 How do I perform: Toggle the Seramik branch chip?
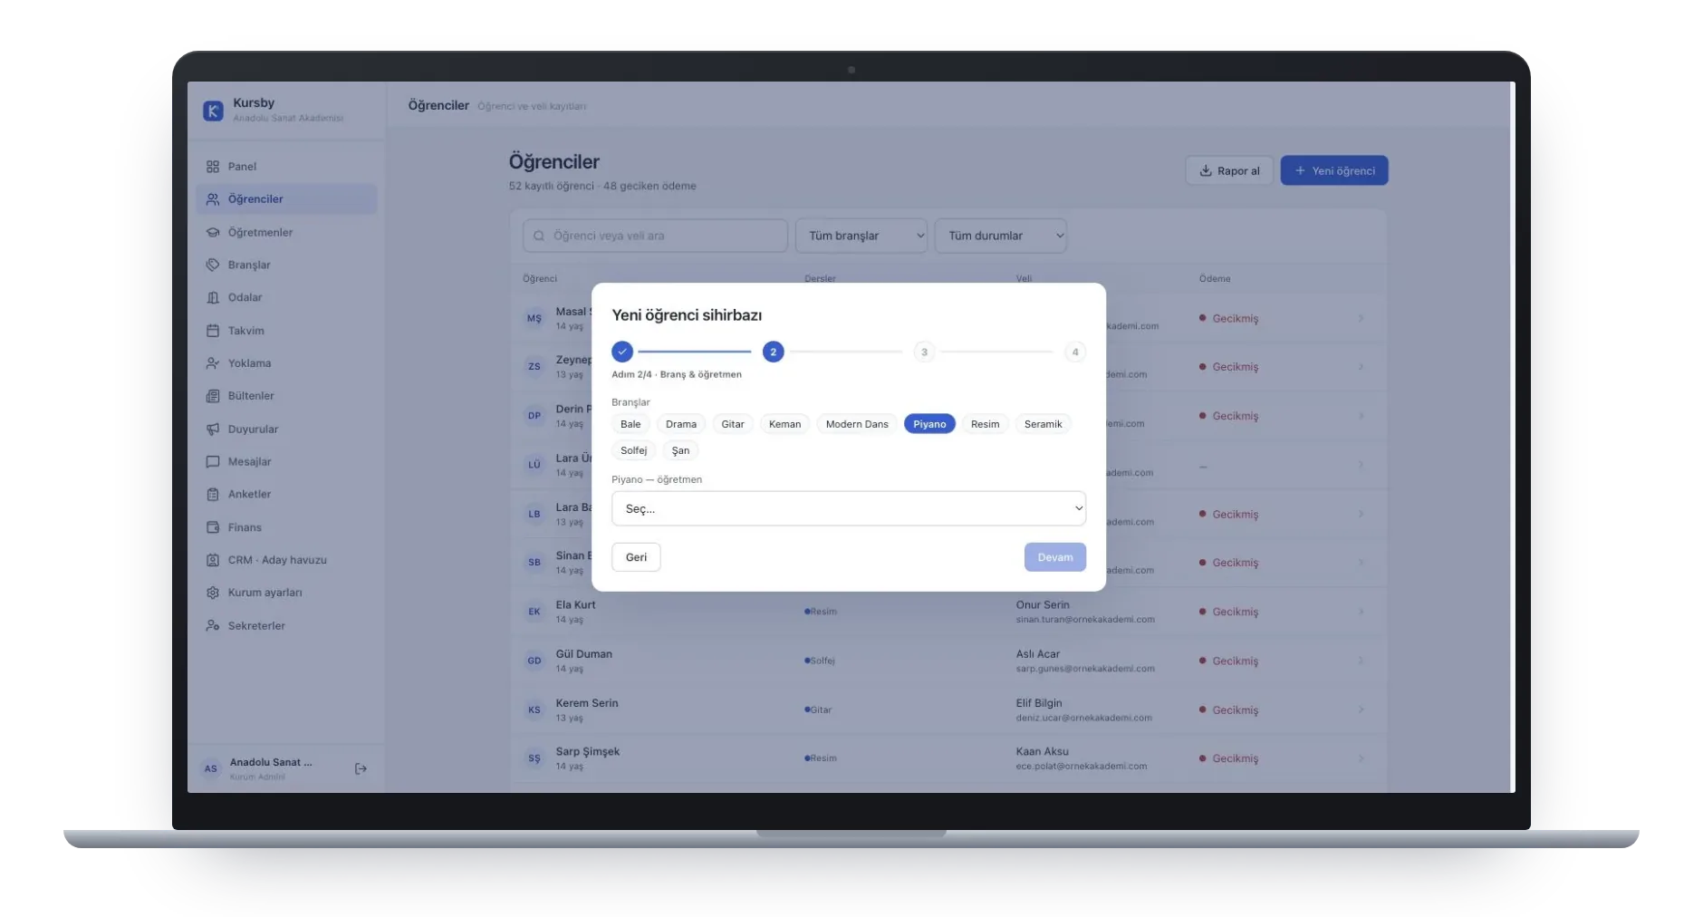click(x=1044, y=424)
